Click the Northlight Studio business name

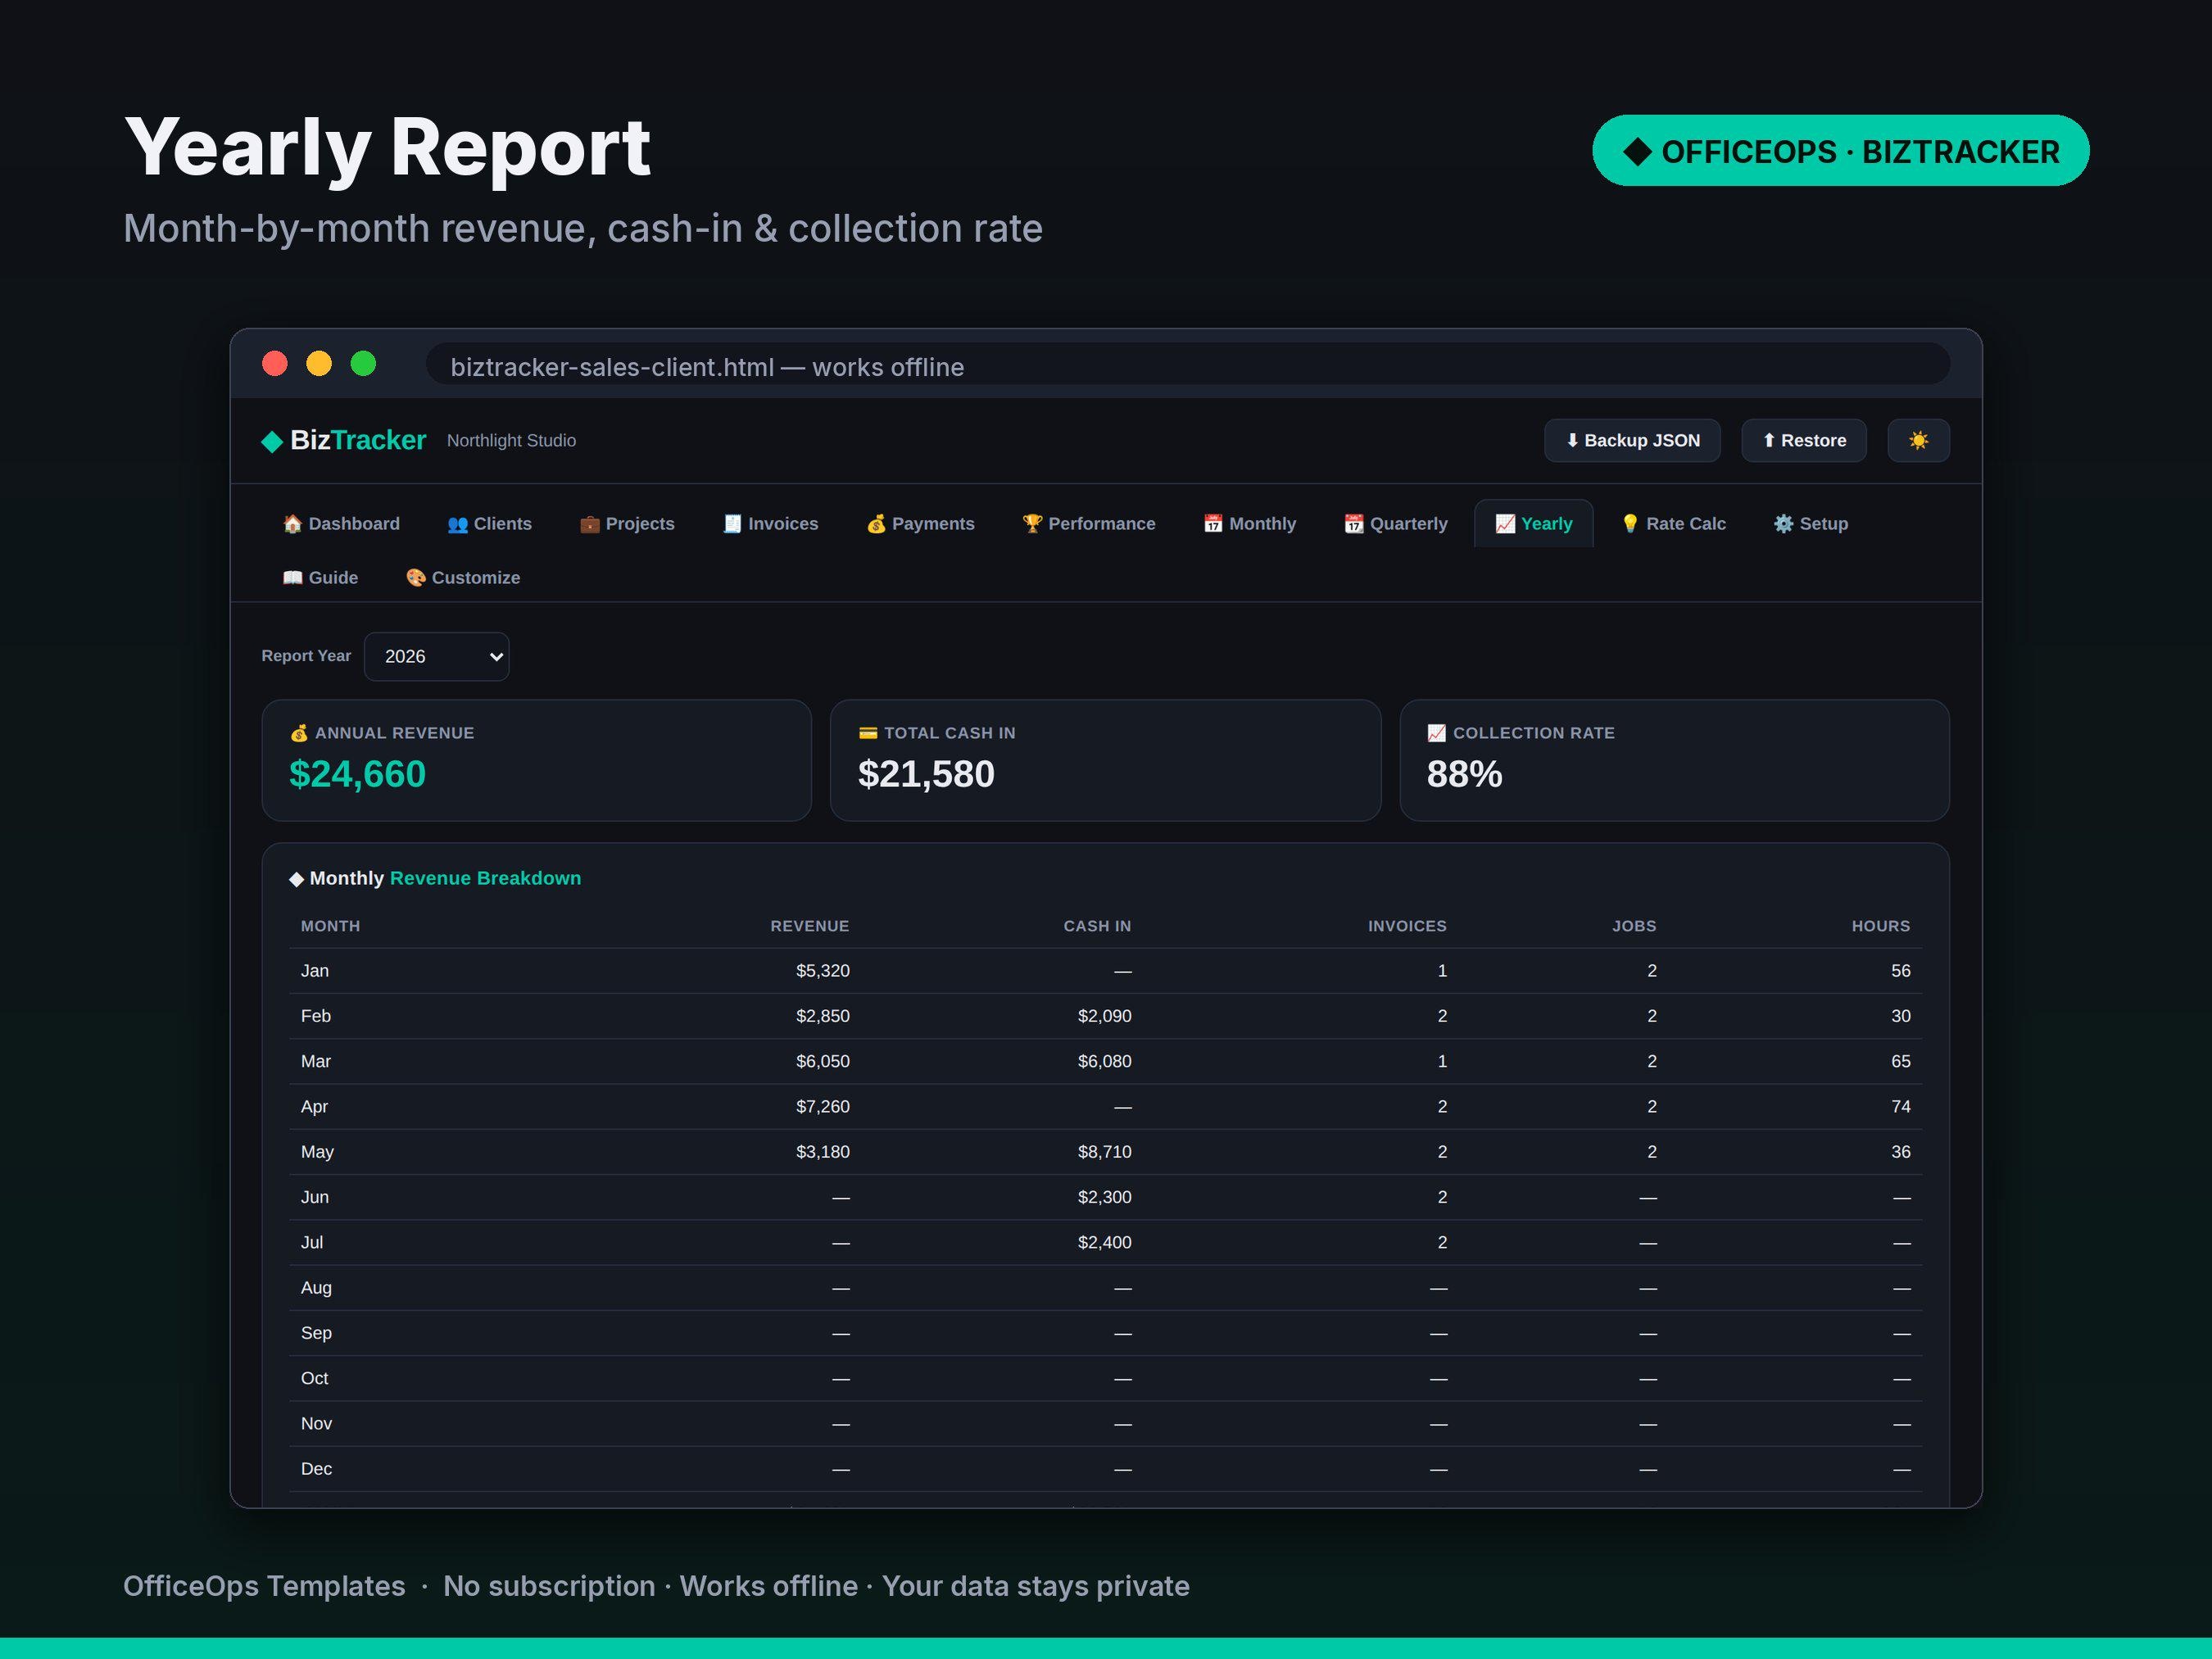(x=511, y=441)
